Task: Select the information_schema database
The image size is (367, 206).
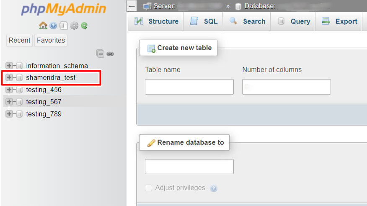Action: pos(57,66)
